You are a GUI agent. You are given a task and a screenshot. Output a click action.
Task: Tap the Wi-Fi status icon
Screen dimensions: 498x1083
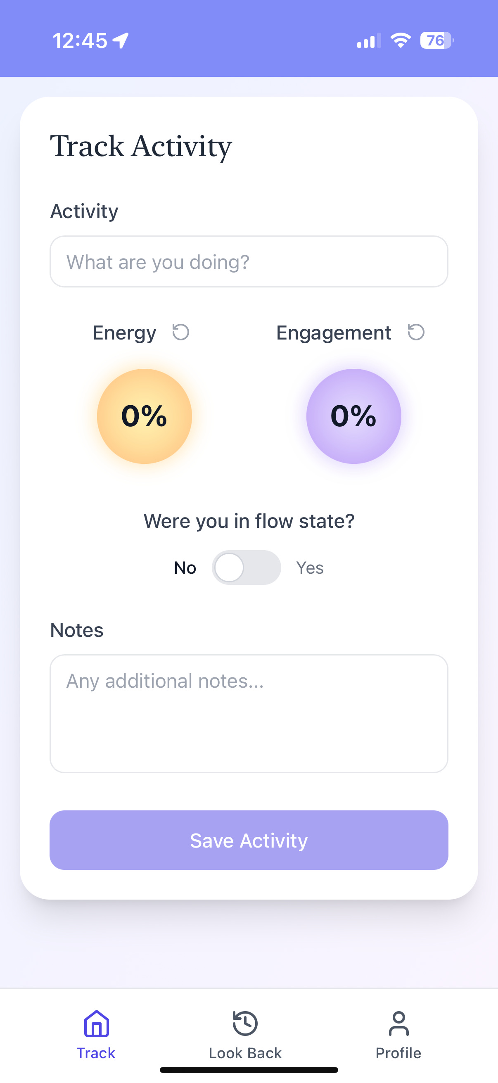(401, 40)
